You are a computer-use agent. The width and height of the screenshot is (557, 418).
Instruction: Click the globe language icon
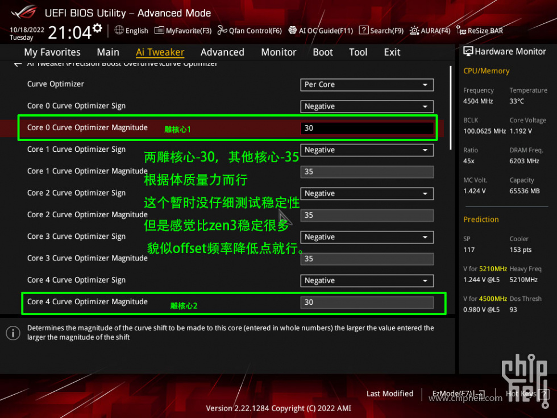point(119,30)
